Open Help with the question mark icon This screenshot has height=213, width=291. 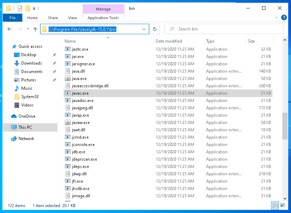click(x=284, y=17)
